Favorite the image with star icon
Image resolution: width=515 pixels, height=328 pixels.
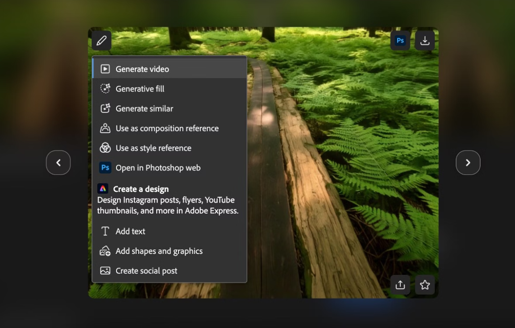[x=425, y=285]
